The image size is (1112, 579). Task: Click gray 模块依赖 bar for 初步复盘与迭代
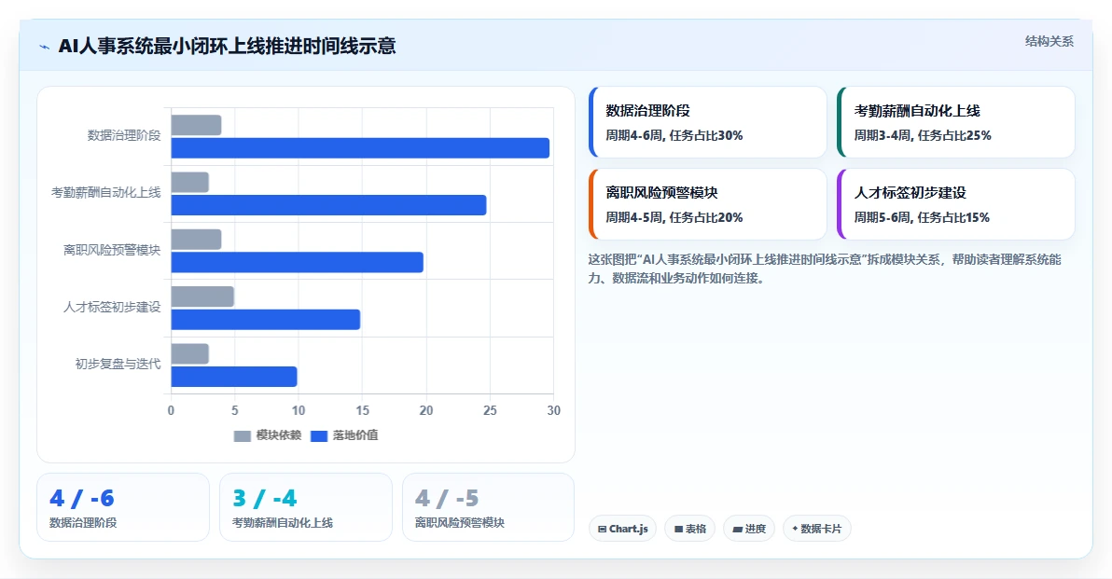coord(190,354)
